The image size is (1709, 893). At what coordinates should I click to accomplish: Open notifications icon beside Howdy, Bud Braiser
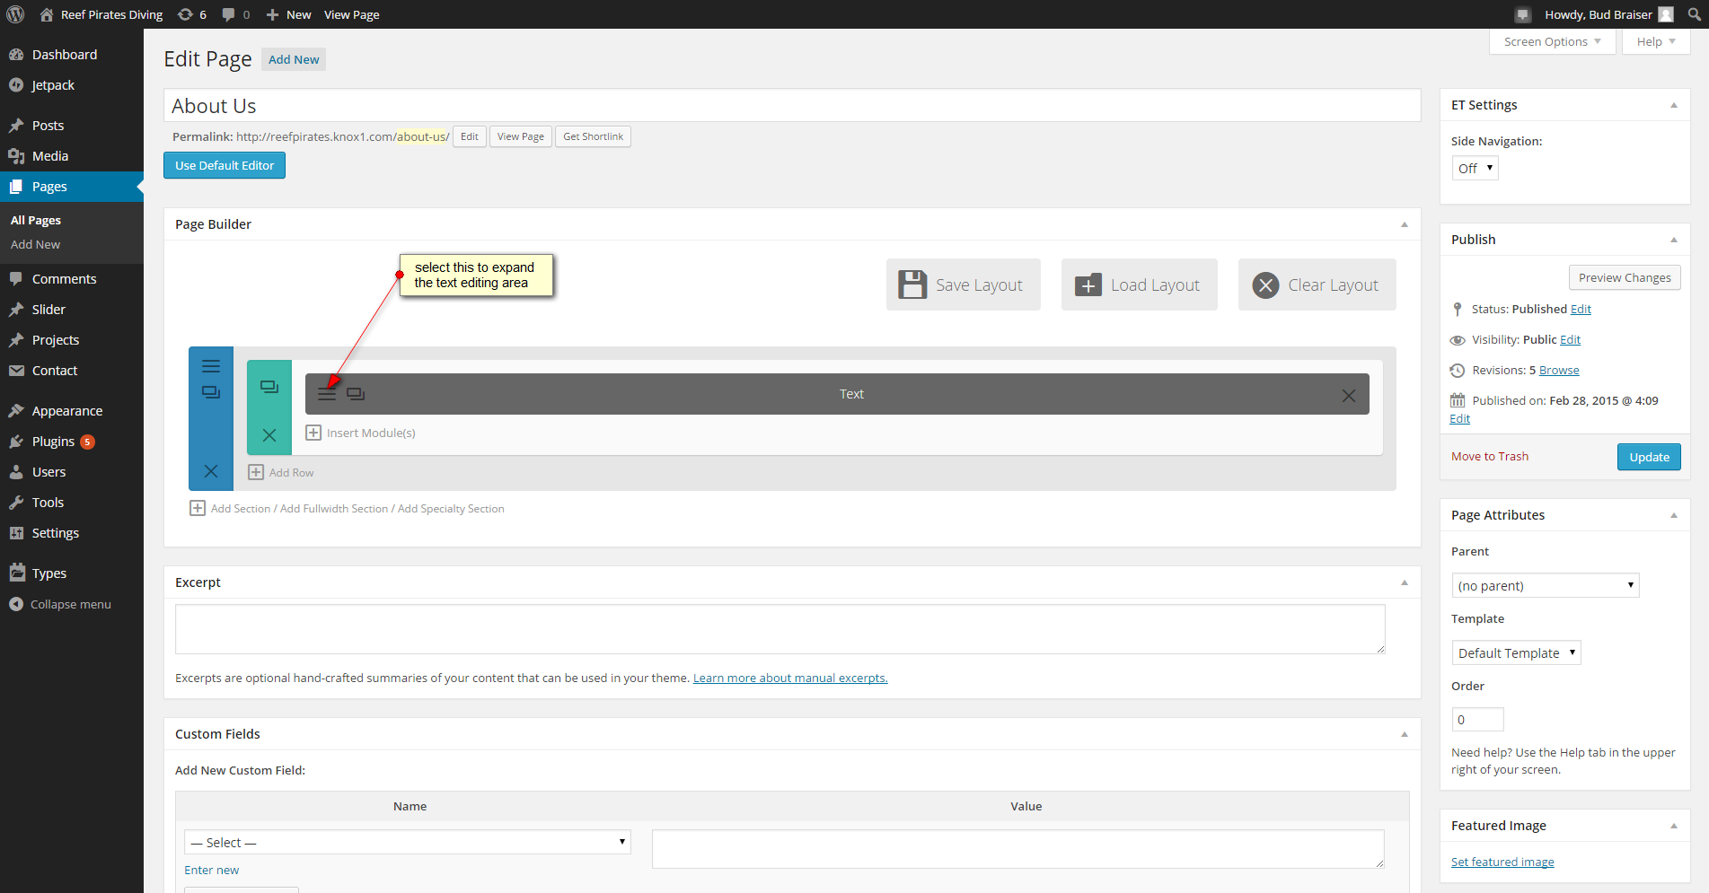tap(1522, 14)
